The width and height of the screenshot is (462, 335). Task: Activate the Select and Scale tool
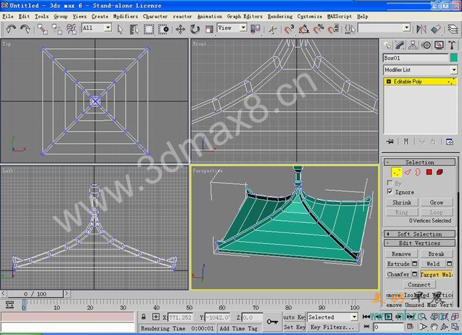coord(209,29)
